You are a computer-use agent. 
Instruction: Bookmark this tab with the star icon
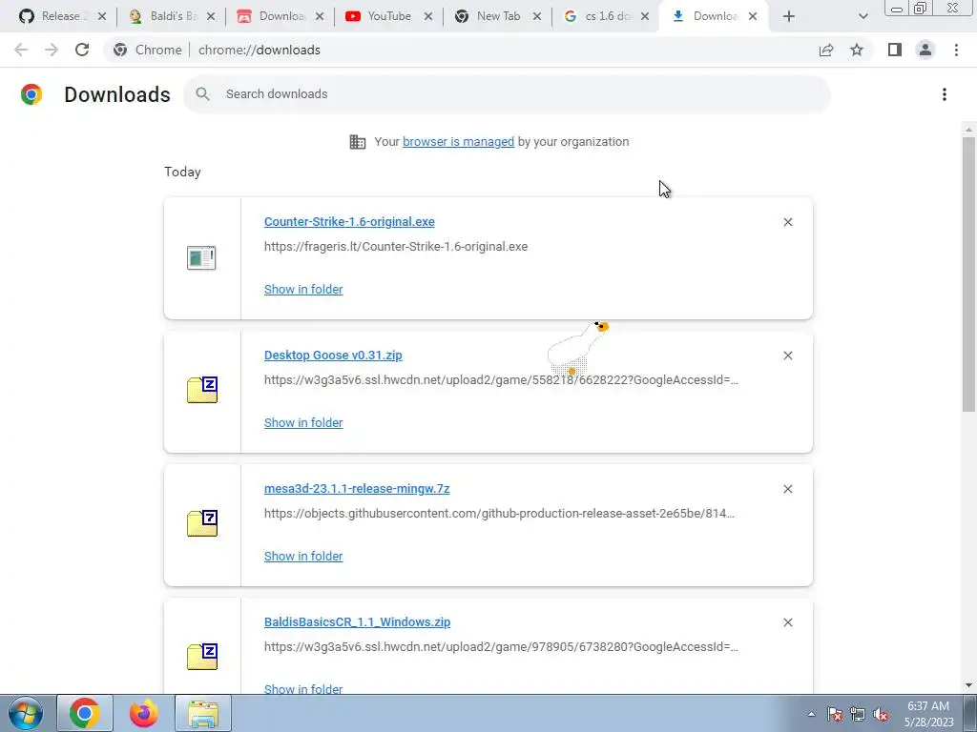click(857, 50)
